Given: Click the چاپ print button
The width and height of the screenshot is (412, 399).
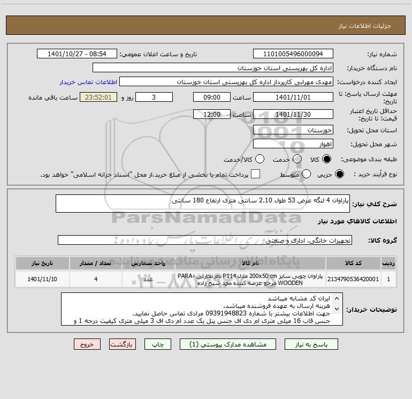Looking at the screenshot, I should tap(158, 344).
